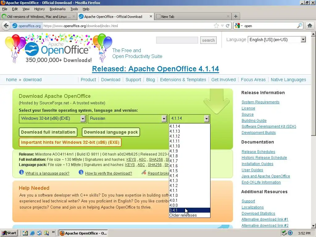
Task: Select version 4.1.13 from list
Action: pyautogui.click(x=190, y=131)
